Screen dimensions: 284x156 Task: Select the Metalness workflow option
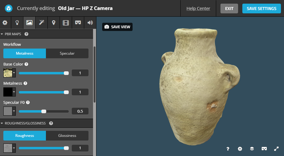pyautogui.click(x=25, y=53)
